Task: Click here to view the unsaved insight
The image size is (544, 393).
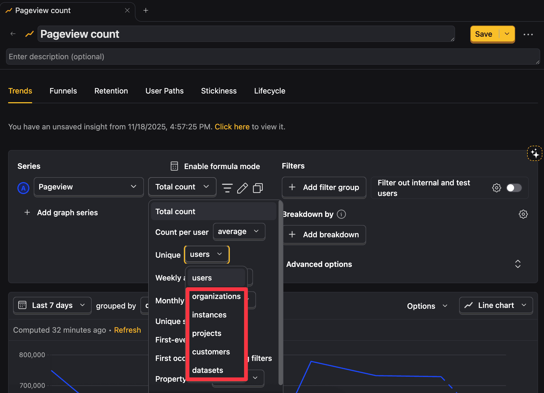Action: 232,127
